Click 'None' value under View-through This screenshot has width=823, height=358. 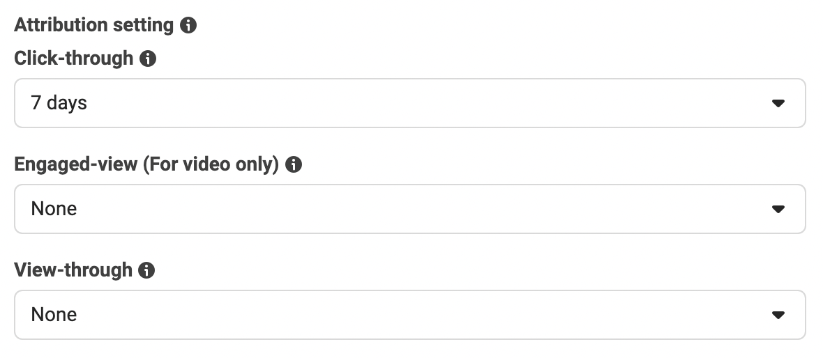(54, 315)
